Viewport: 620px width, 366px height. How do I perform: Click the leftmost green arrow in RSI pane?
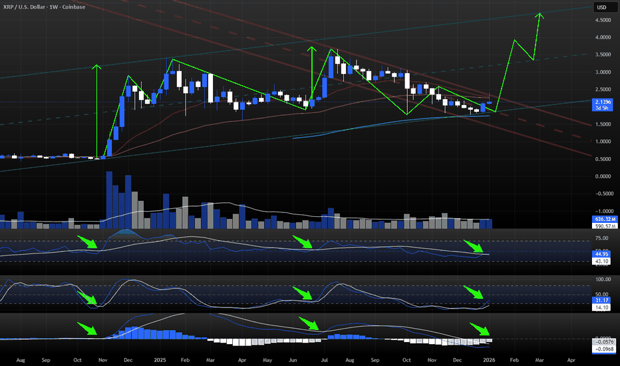point(88,242)
